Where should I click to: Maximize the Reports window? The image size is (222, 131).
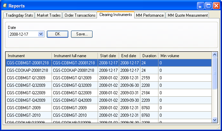coord(208,6)
